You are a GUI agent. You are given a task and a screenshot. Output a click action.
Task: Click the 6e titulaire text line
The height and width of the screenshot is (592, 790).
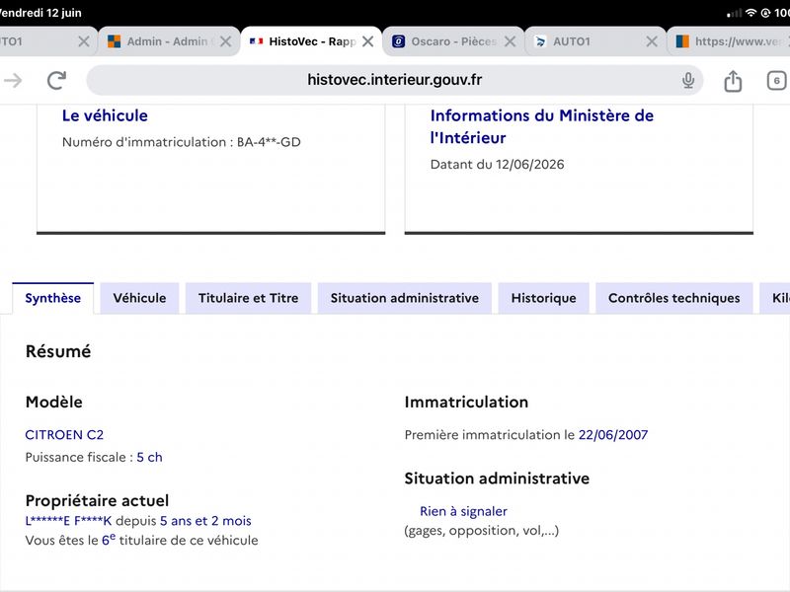point(141,540)
